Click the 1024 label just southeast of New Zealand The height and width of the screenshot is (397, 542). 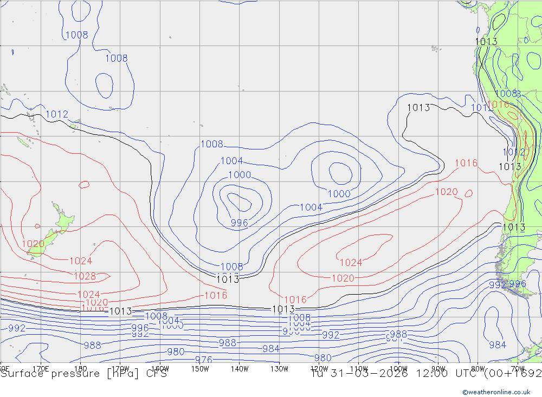pos(81,261)
